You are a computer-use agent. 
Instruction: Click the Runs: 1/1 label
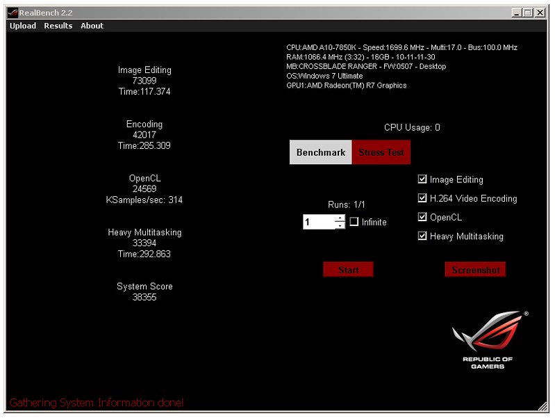point(346,204)
